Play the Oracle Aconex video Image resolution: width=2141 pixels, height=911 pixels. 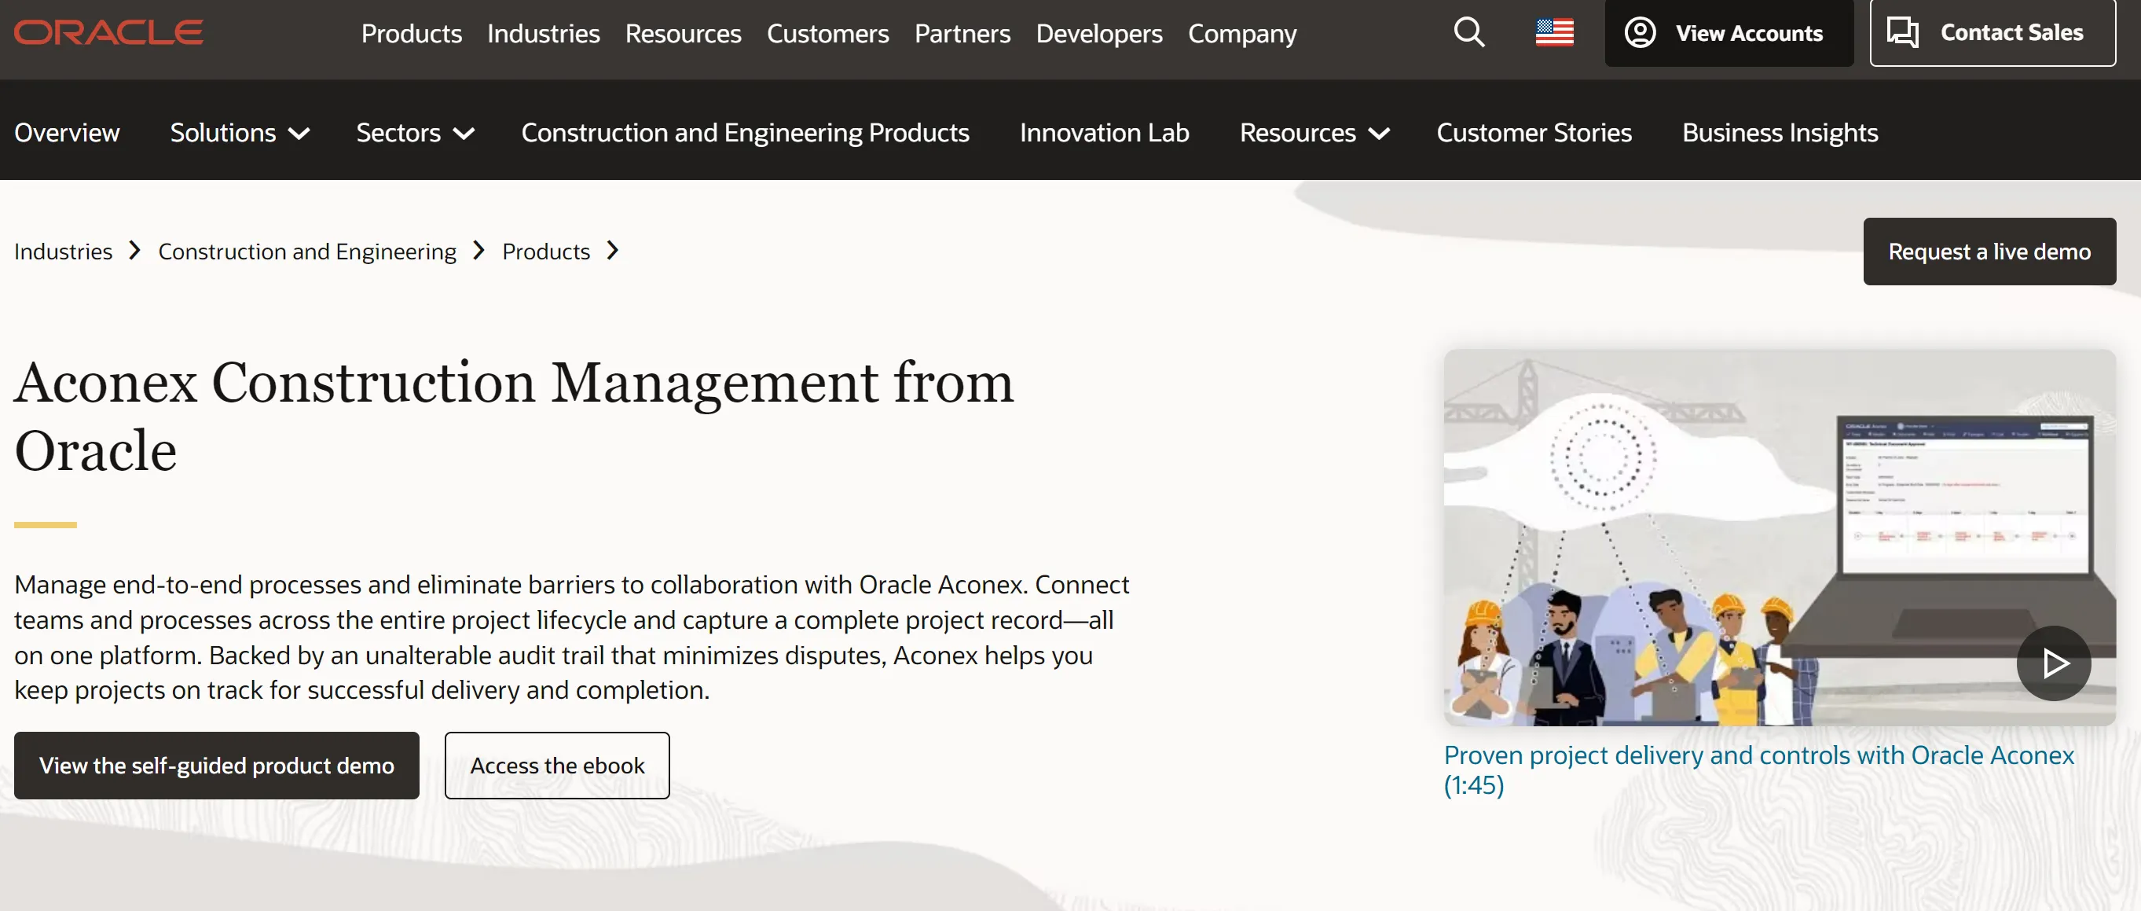point(2053,663)
